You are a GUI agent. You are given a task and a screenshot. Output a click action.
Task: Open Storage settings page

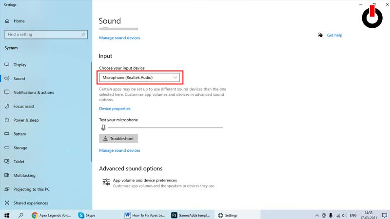coord(46,148)
